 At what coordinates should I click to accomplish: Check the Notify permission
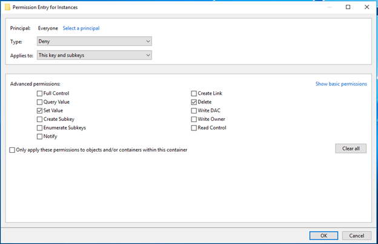[x=39, y=136]
